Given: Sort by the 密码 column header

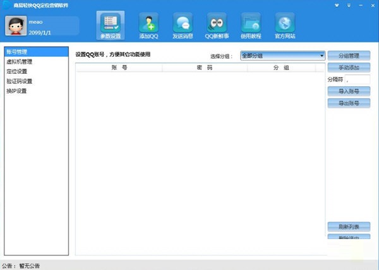Looking at the screenshot, I should (x=205, y=67).
